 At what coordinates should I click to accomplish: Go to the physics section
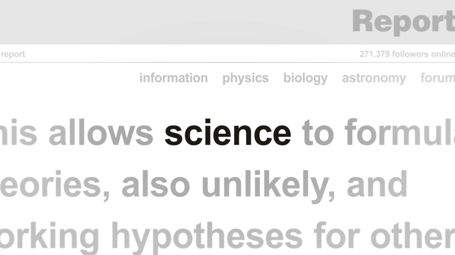246,79
